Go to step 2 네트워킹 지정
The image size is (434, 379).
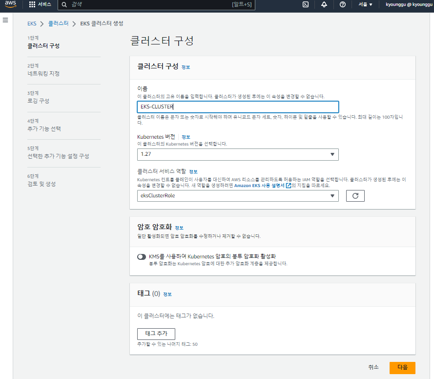point(43,74)
